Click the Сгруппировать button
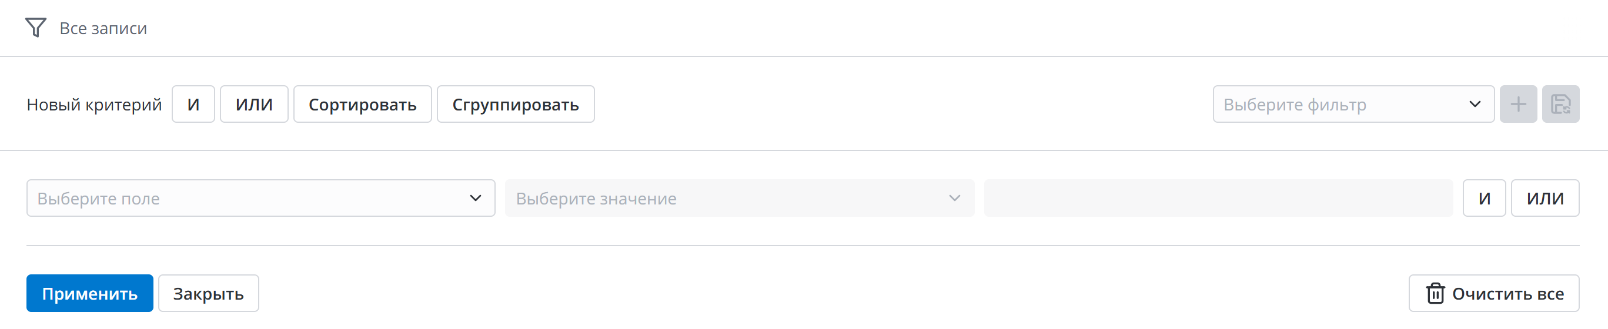Image resolution: width=1608 pixels, height=329 pixels. click(x=515, y=104)
